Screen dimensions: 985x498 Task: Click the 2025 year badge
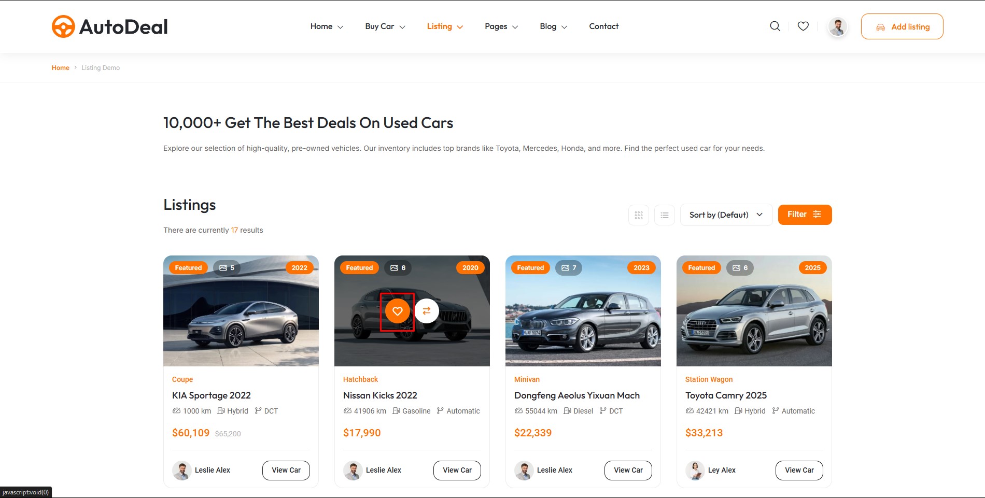[x=812, y=268]
